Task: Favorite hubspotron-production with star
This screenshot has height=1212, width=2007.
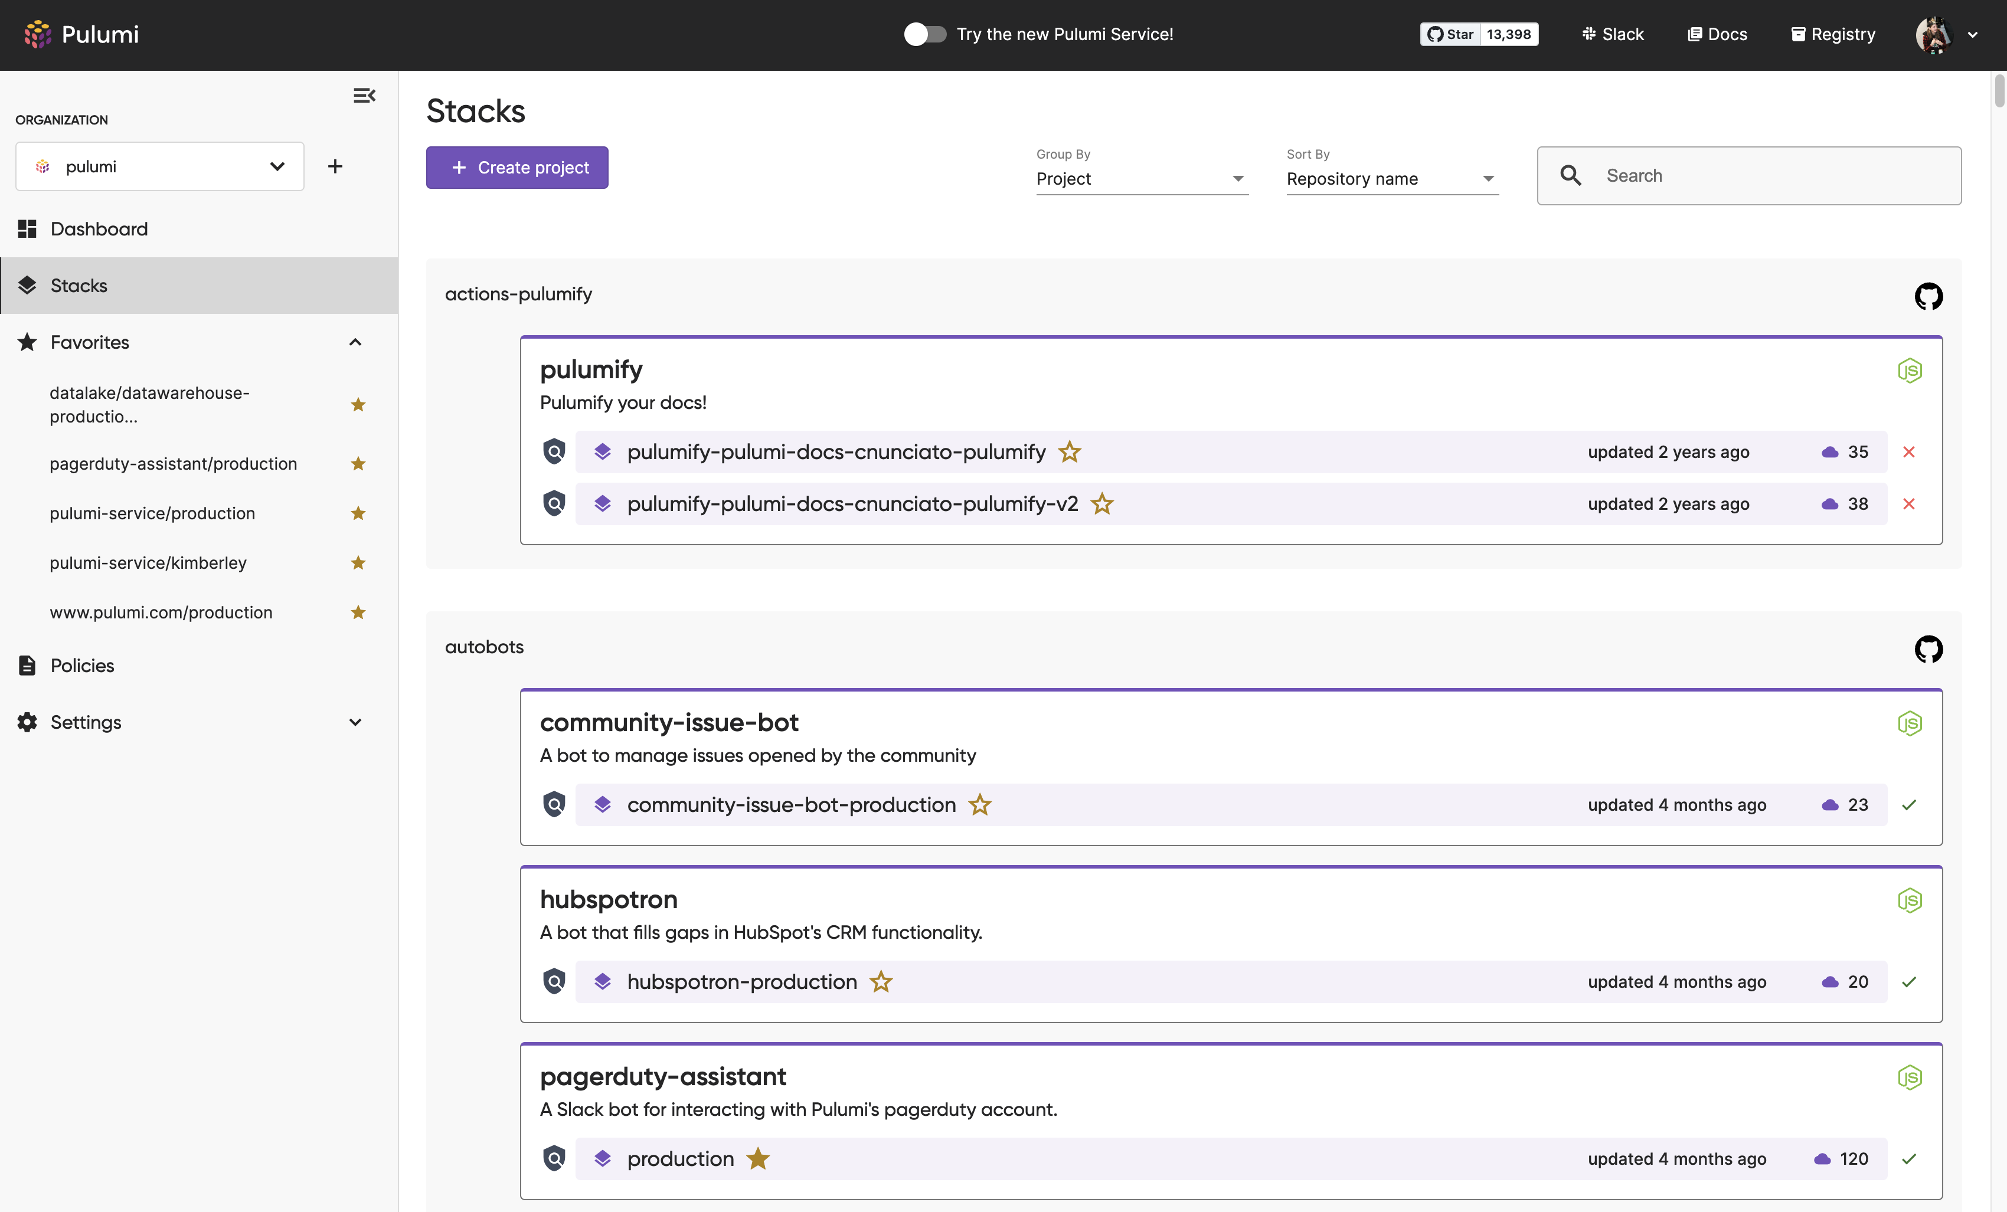Action: click(881, 982)
